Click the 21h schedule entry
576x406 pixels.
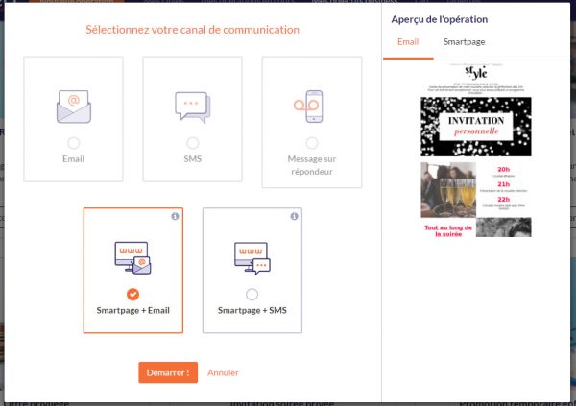504,186
